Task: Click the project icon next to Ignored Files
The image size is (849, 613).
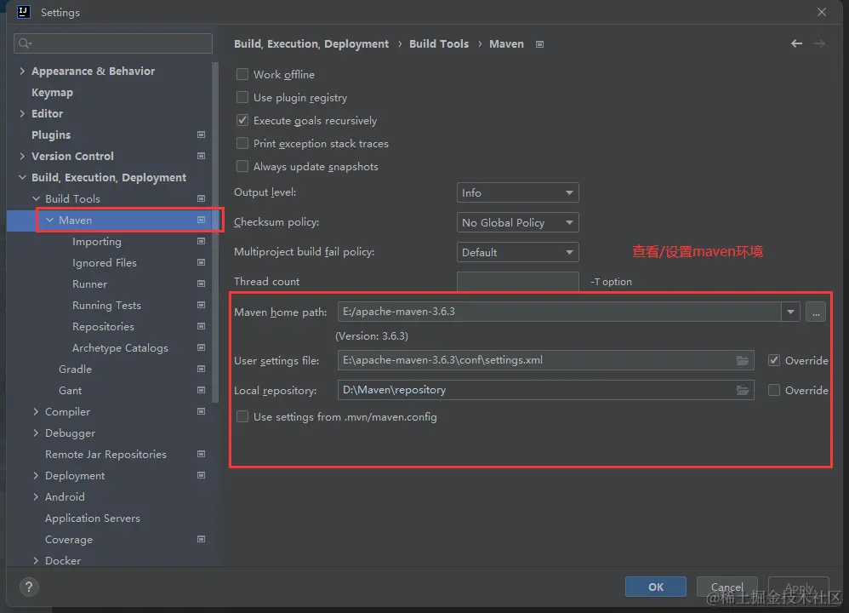Action: tap(201, 262)
